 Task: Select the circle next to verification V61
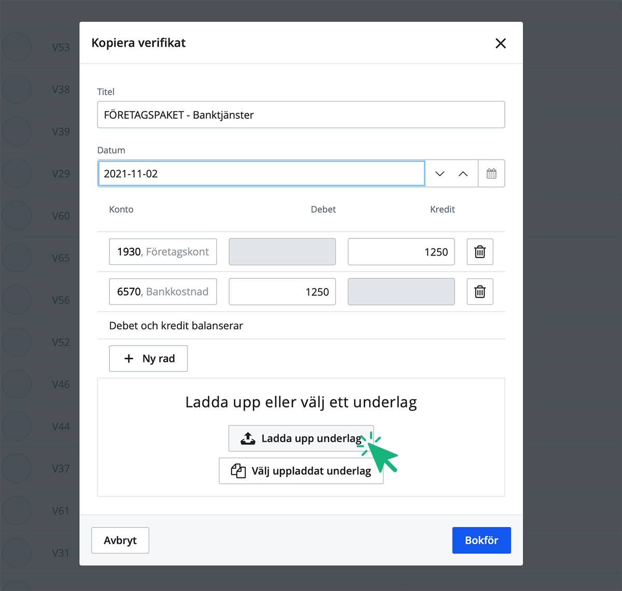click(x=17, y=510)
